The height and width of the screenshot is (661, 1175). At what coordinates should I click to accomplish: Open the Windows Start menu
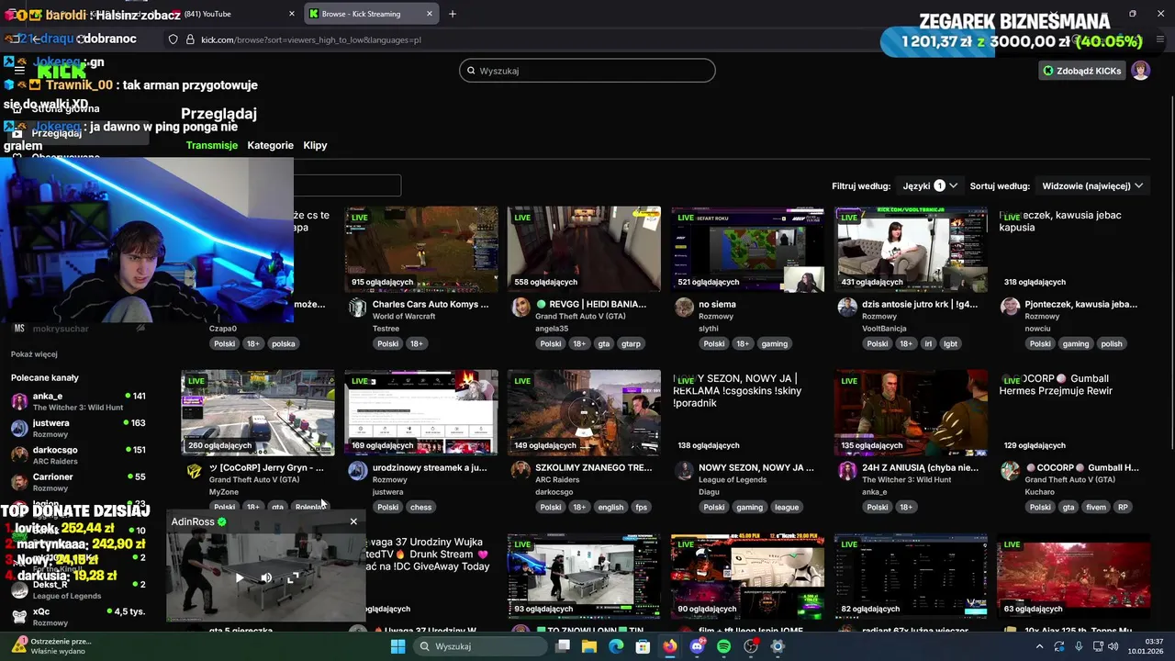[397, 646]
